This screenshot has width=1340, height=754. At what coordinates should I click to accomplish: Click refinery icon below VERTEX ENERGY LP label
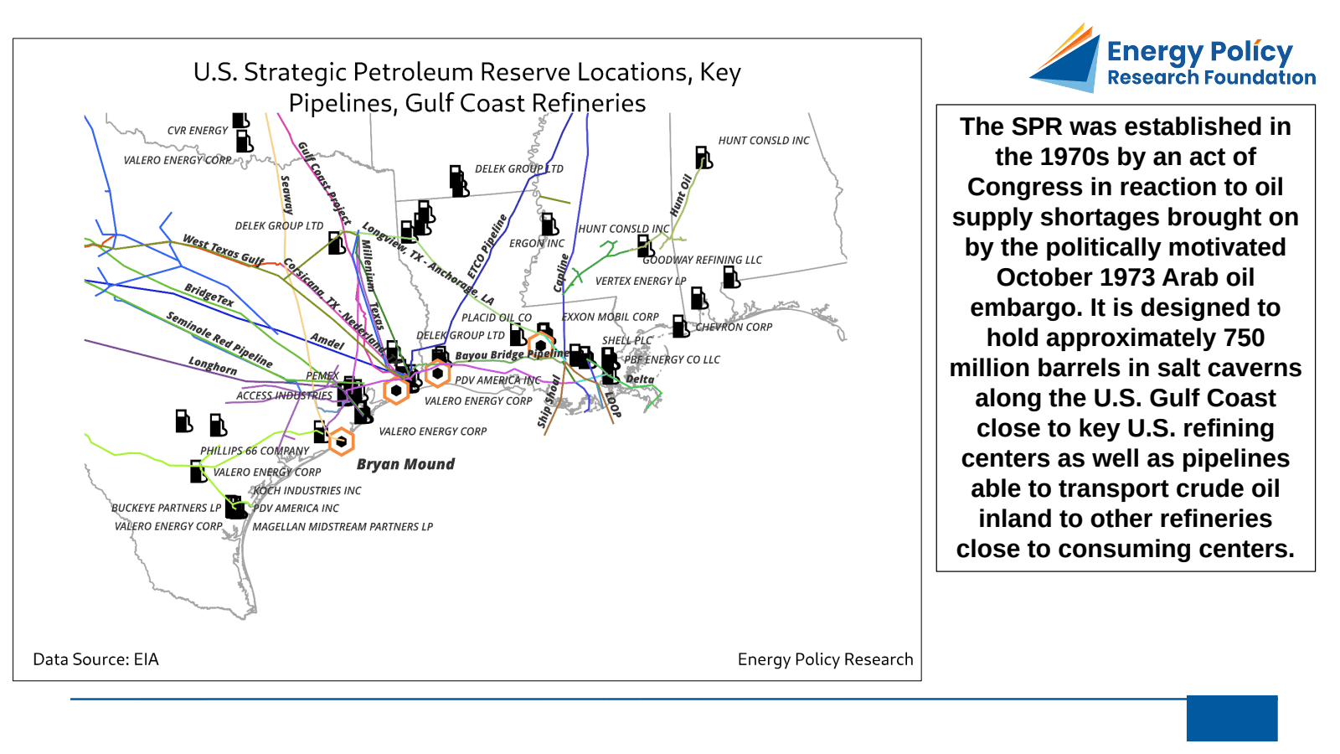pyautogui.click(x=698, y=297)
